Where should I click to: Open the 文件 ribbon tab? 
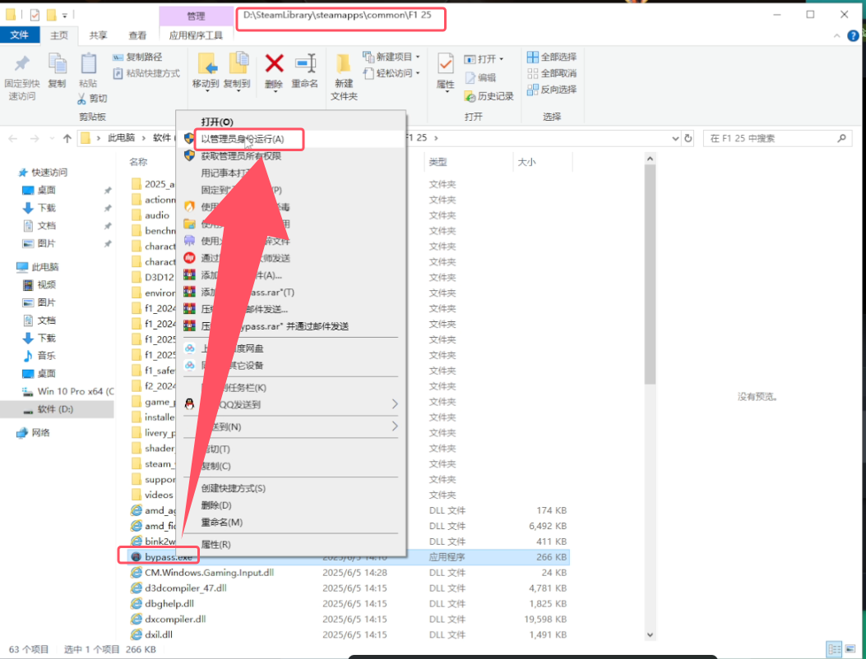click(x=20, y=35)
